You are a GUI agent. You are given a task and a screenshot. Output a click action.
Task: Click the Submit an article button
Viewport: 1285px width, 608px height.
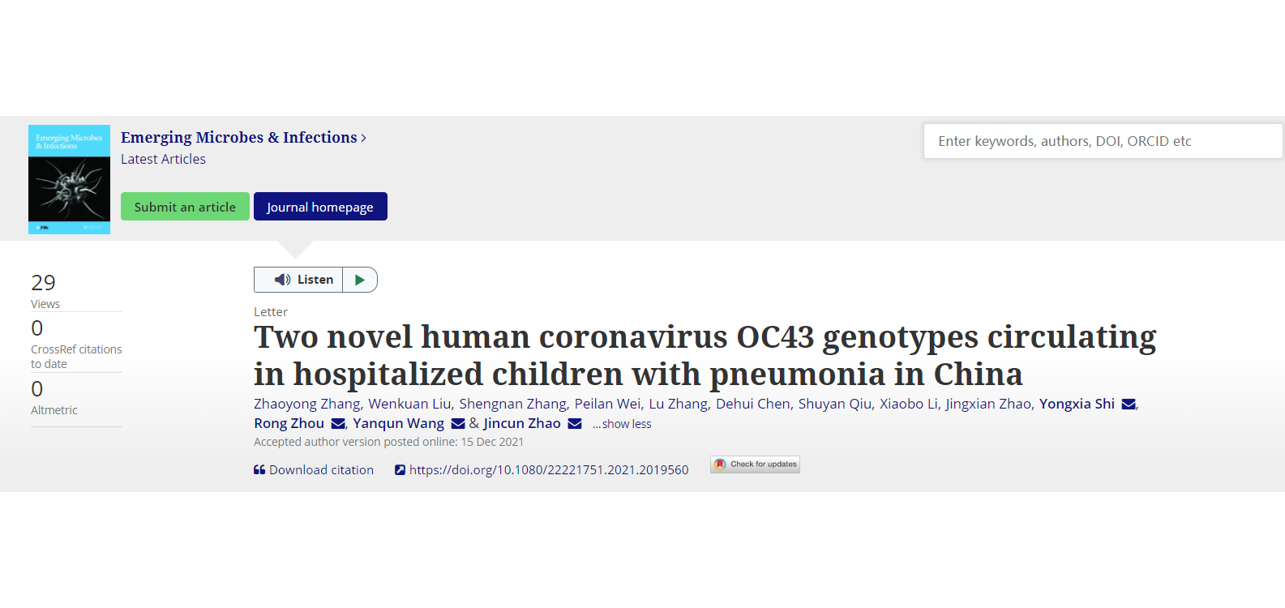(185, 207)
